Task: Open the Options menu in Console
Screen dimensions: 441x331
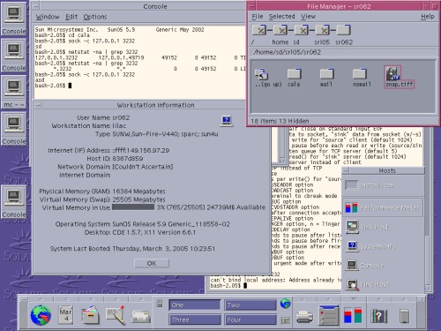Action: pos(95,17)
